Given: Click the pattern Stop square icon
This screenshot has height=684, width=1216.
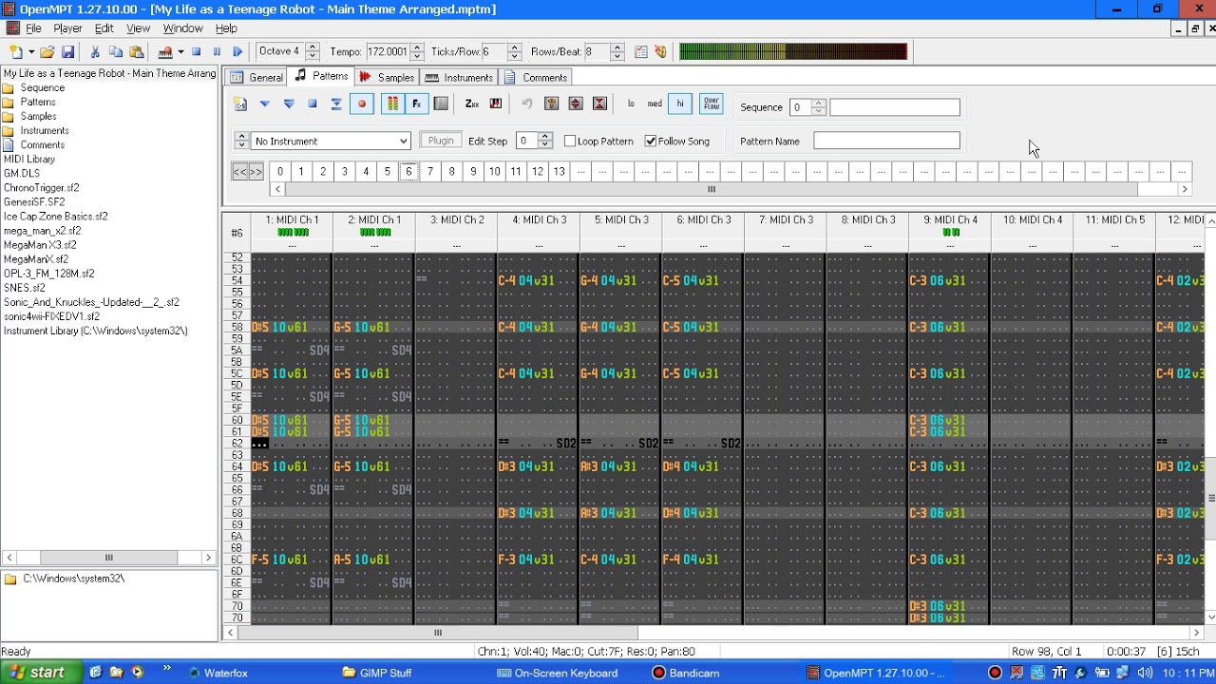Looking at the screenshot, I should [313, 104].
